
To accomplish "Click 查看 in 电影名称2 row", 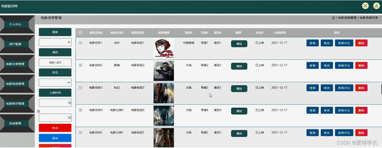I will click(x=312, y=65).
